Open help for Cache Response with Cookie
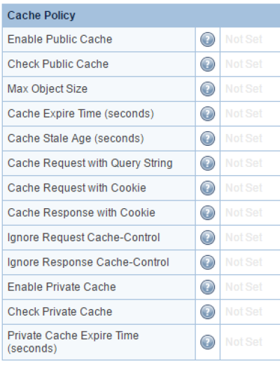Image resolution: width=280 pixels, height=366 pixels. (207, 213)
